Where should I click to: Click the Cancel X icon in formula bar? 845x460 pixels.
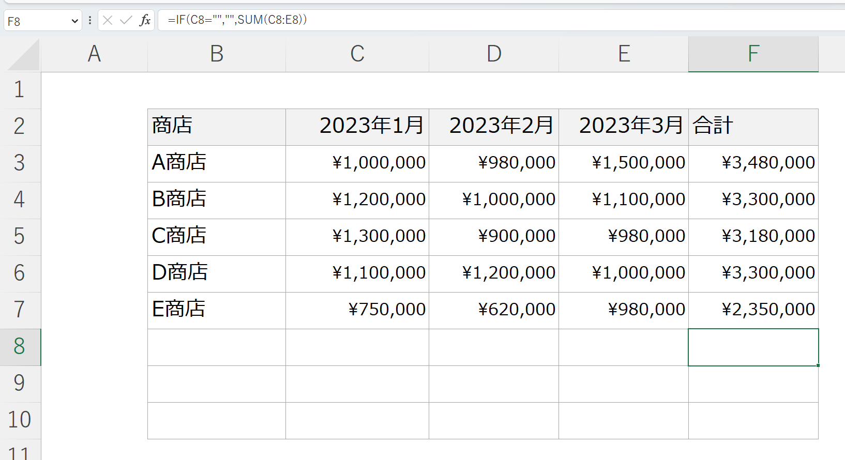[108, 21]
